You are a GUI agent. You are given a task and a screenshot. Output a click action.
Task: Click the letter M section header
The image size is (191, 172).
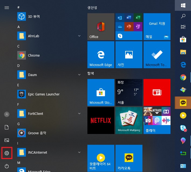(x=19, y=163)
